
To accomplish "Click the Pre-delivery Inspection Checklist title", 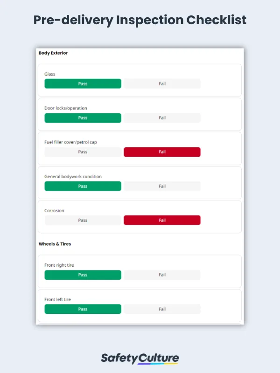I will click(140, 20).
